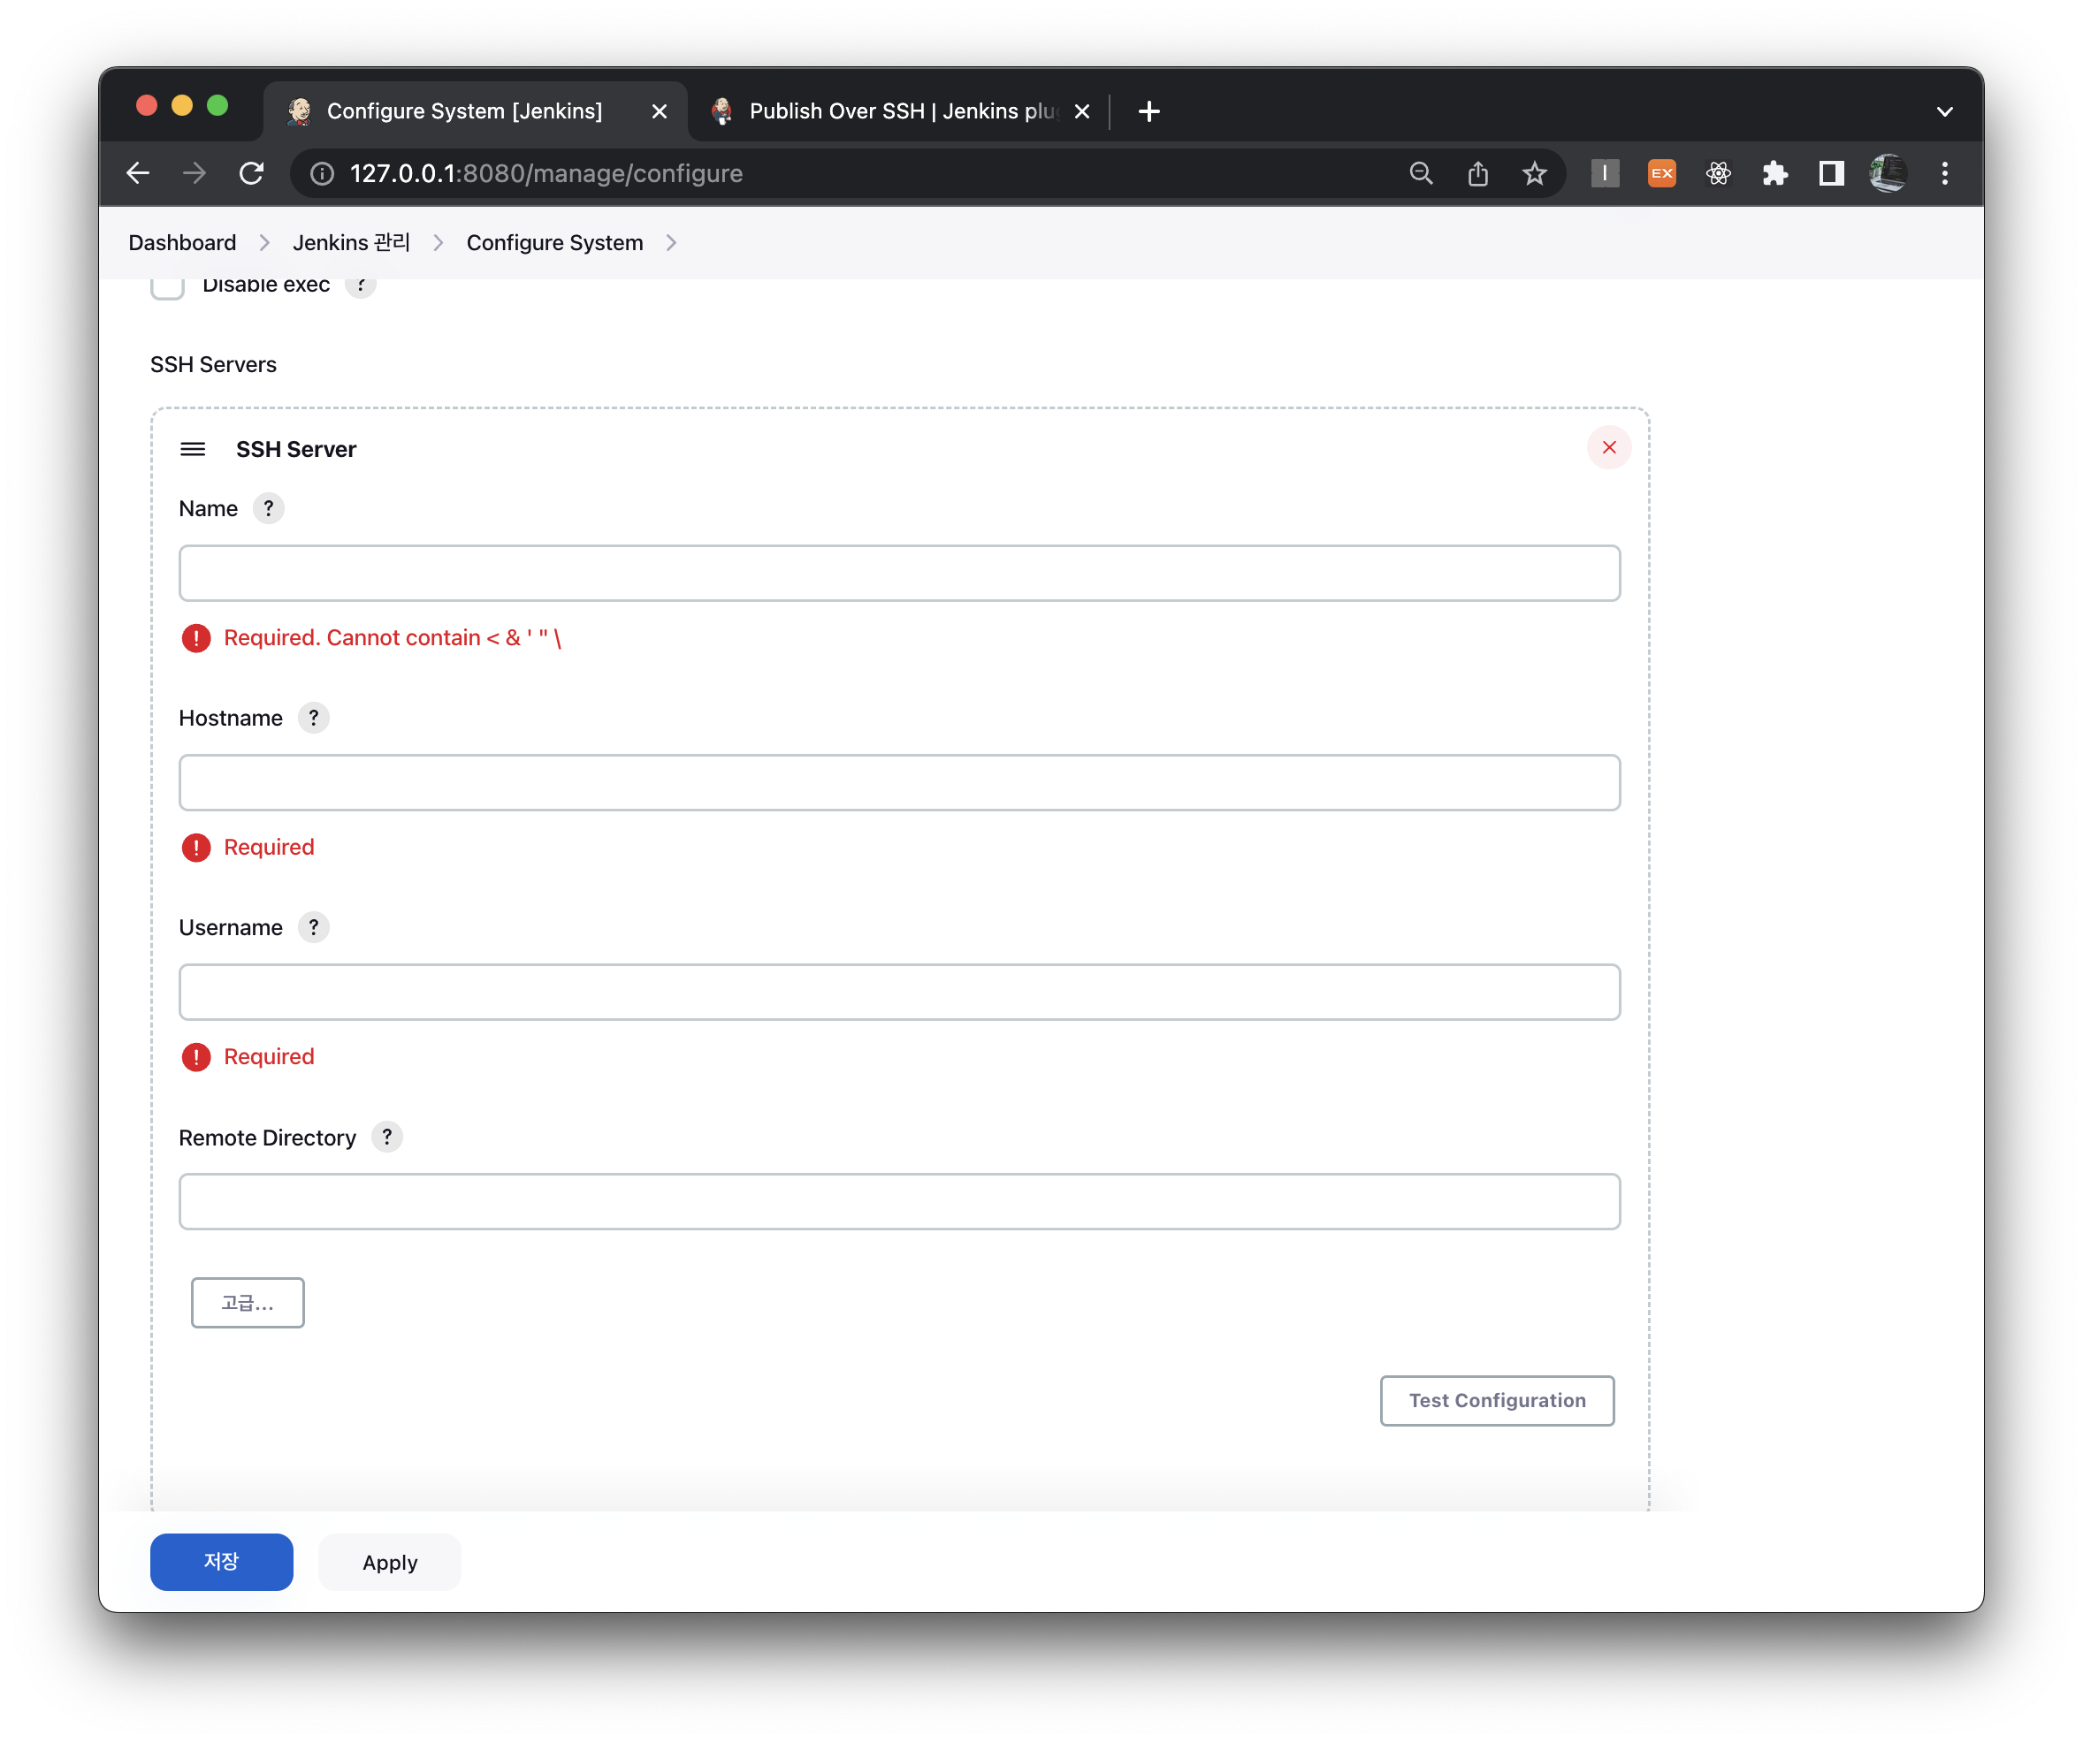The height and width of the screenshot is (1743, 2083).
Task: Click the Test Configuration button
Action: point(1496,1400)
